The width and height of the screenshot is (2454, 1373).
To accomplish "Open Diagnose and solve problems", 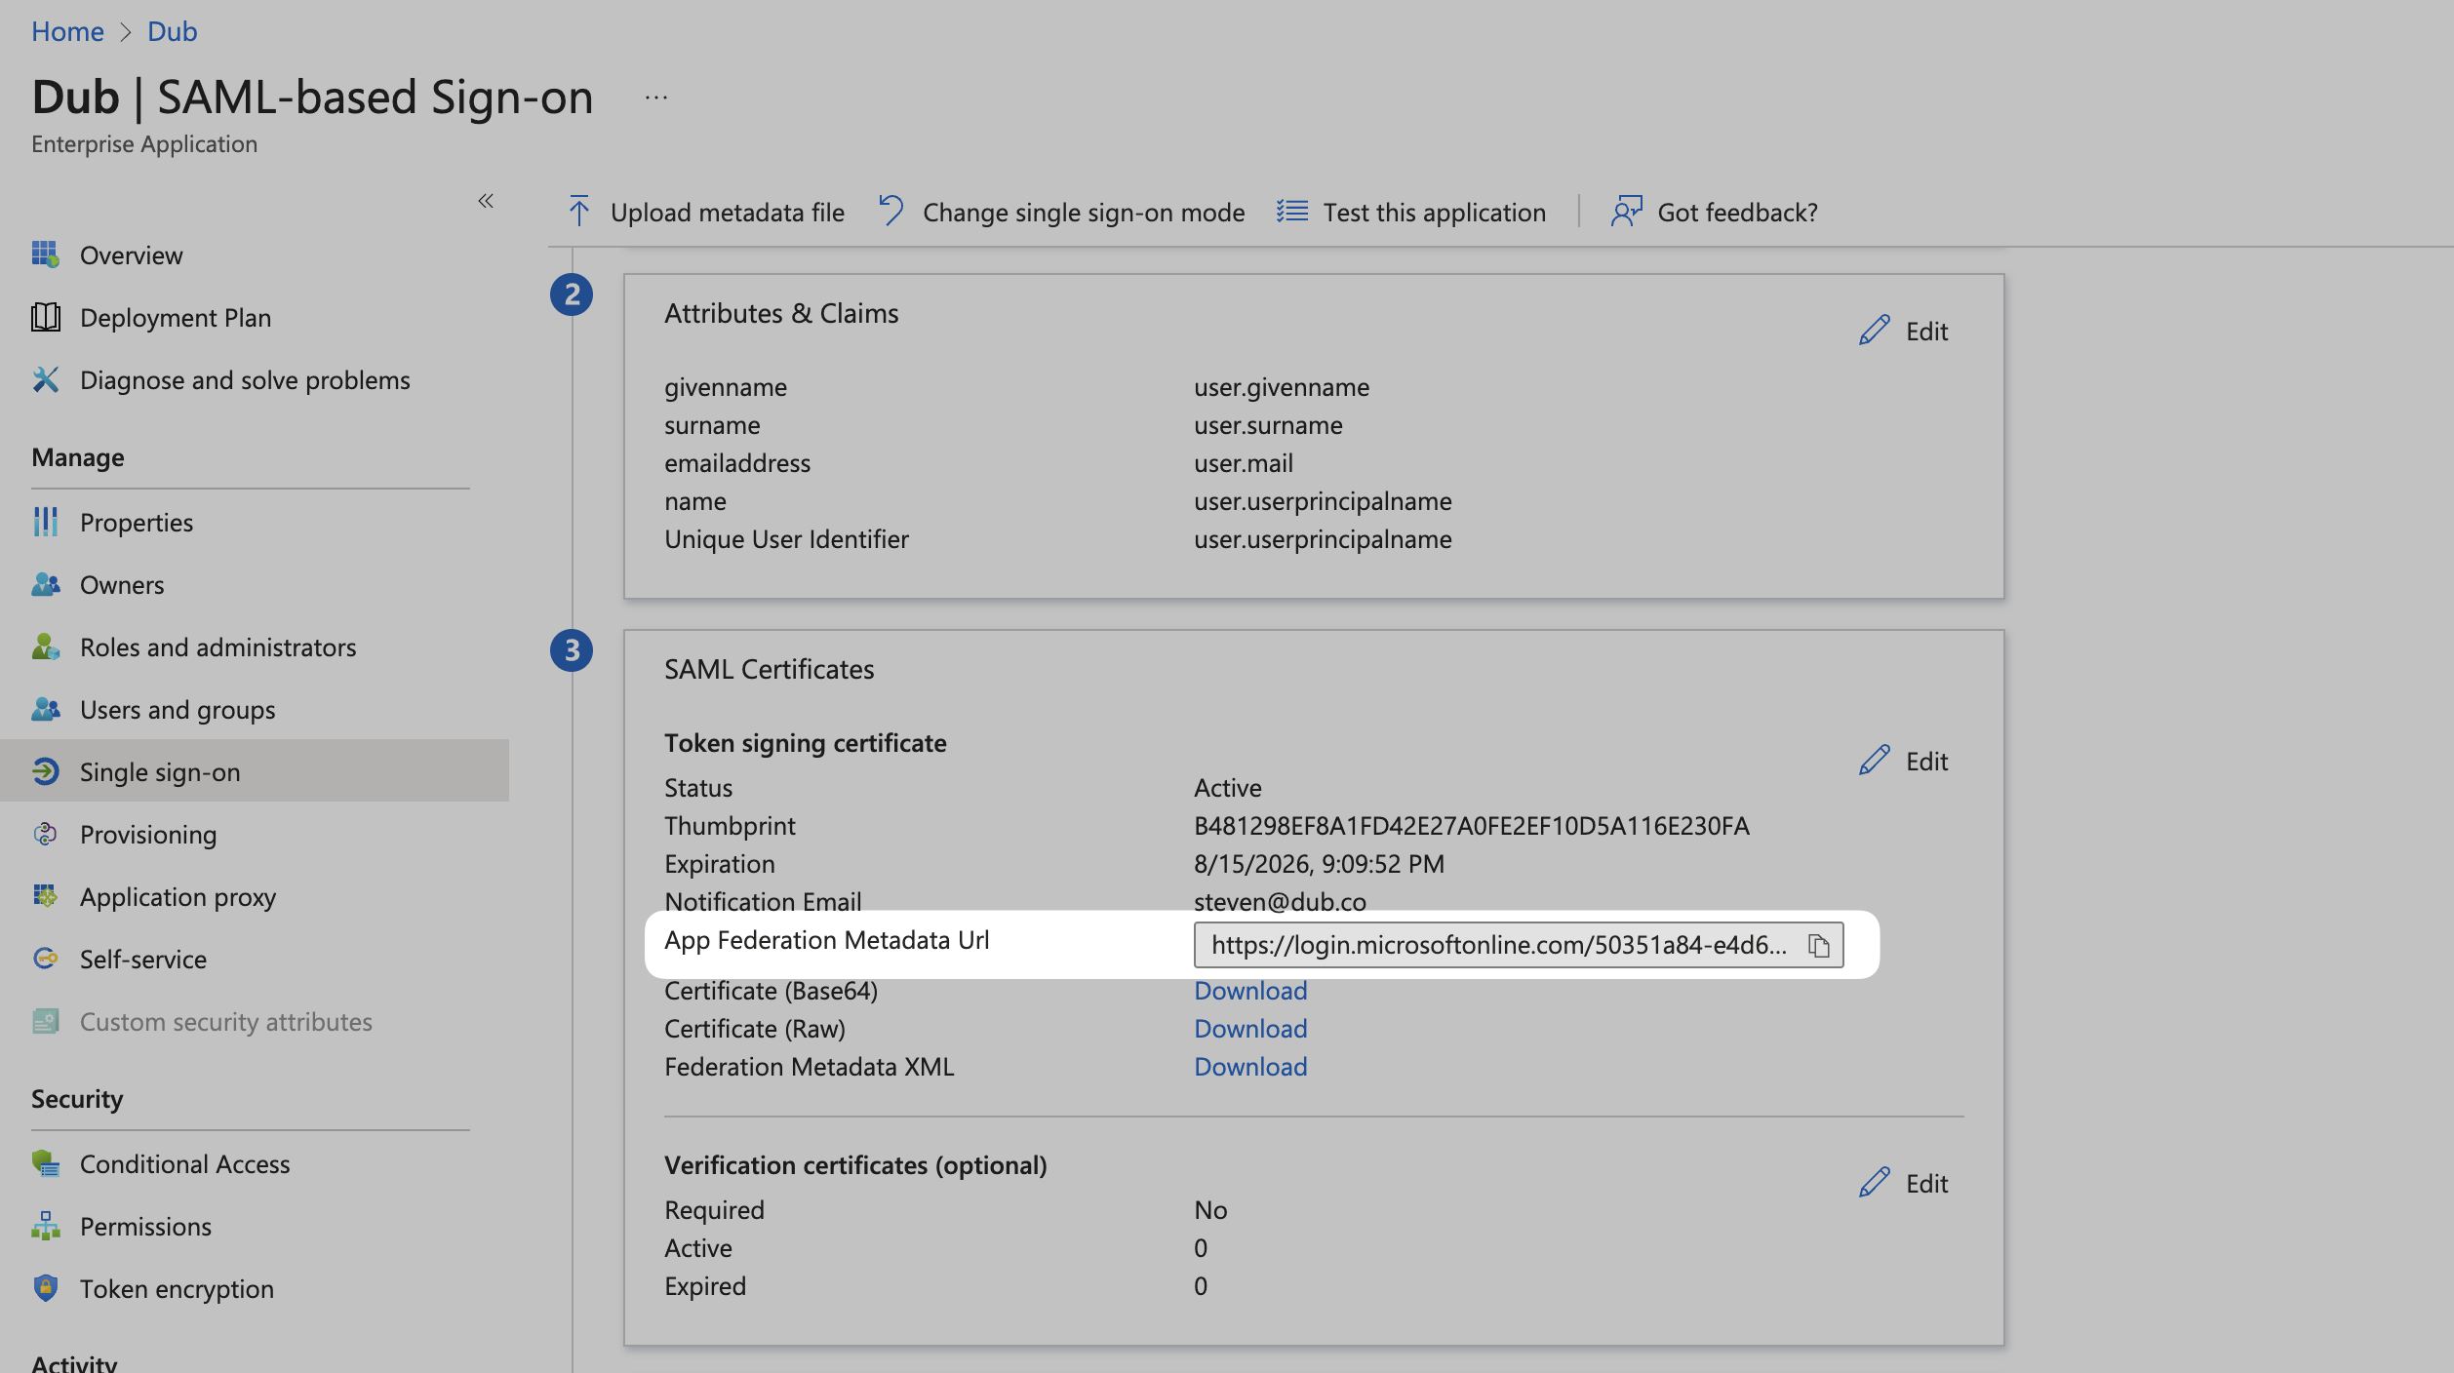I will click(245, 379).
